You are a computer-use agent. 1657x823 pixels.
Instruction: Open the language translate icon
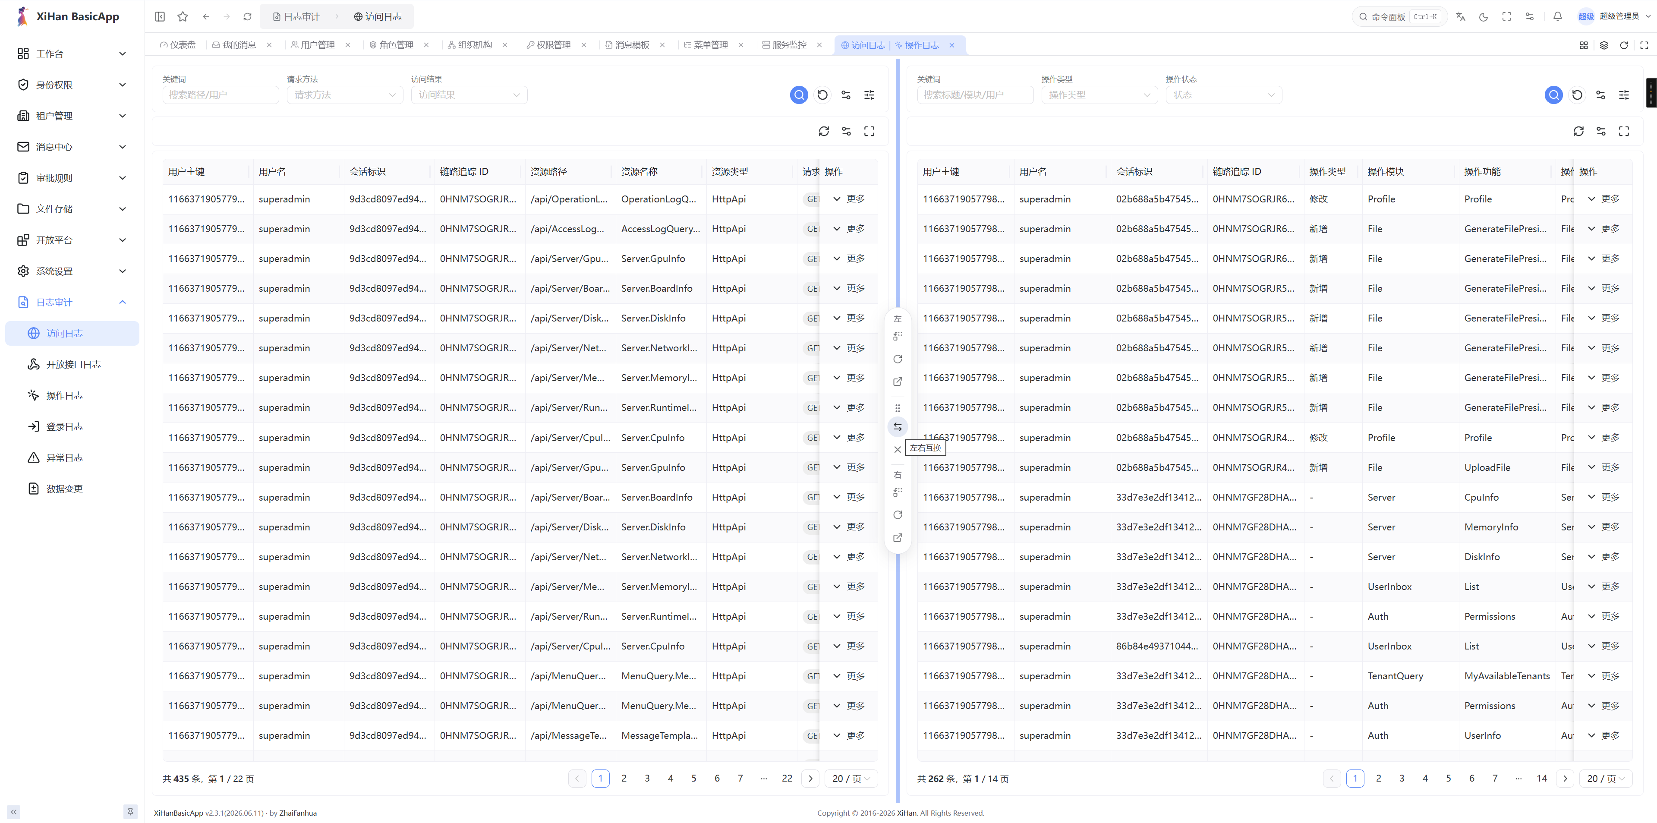coord(1461,17)
